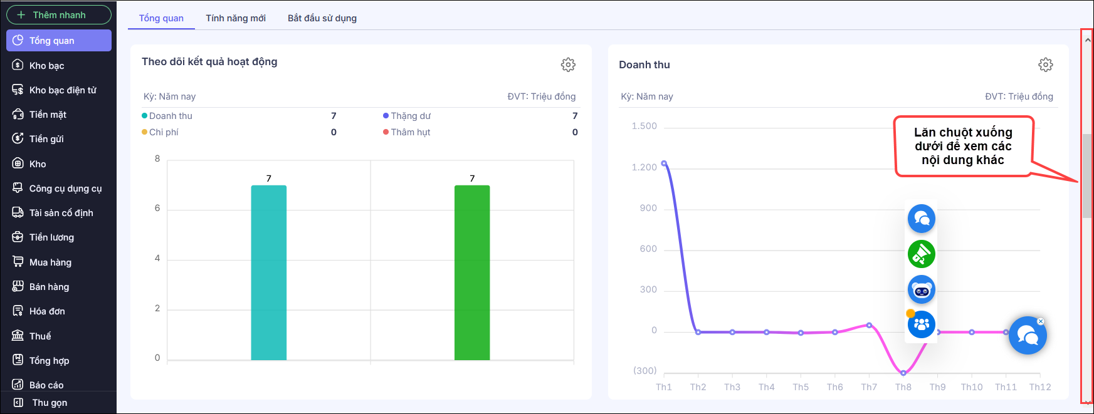Open settings gear for Theo dõi kết quả

568,65
